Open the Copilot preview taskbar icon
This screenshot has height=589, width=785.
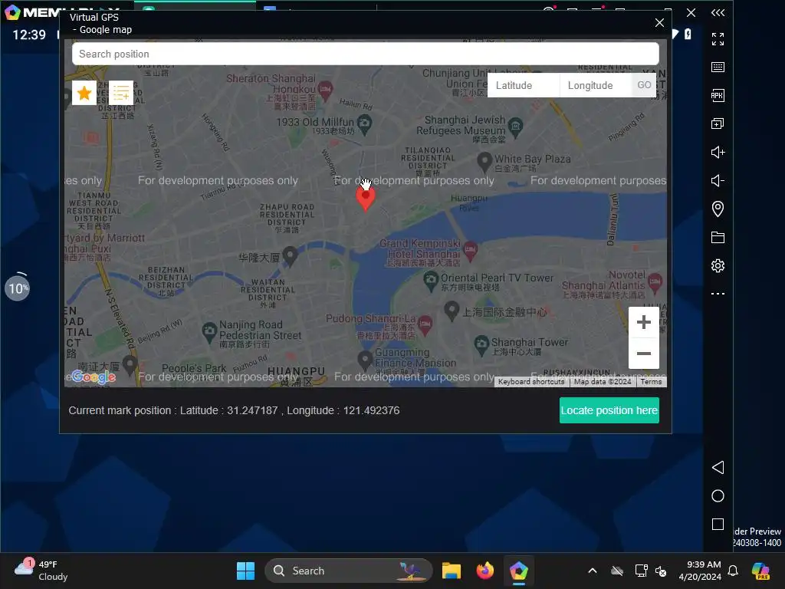coord(760,571)
